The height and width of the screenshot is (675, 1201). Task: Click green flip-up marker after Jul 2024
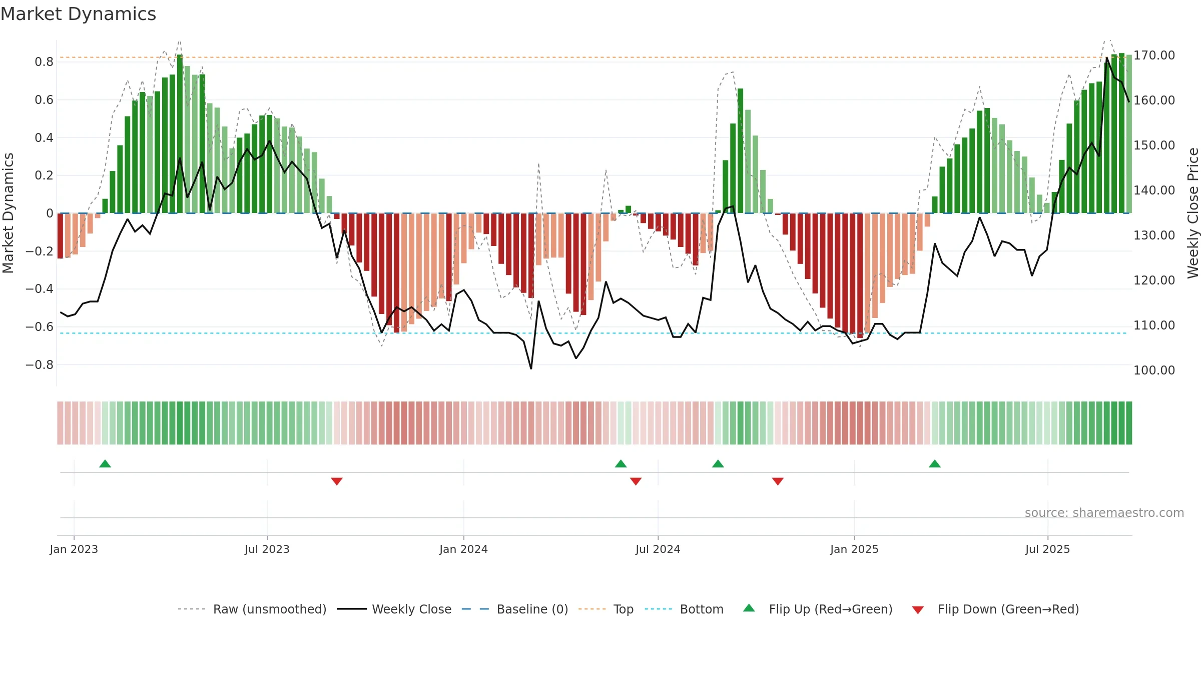tap(718, 463)
